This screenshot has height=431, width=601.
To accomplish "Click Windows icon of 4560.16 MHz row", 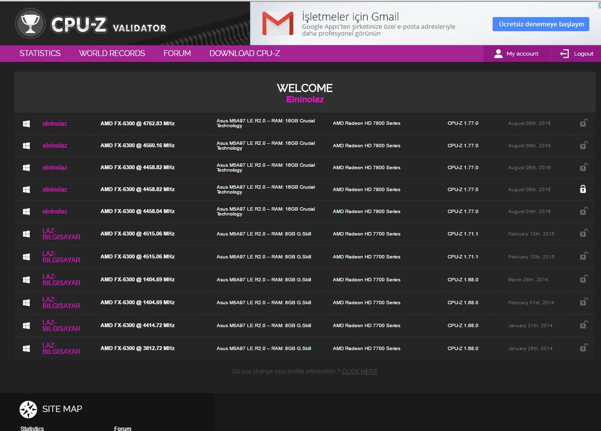I will [x=26, y=146].
